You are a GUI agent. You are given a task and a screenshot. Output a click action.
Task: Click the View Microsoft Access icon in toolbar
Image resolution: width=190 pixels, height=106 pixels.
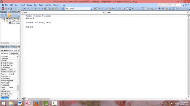tap(3, 9)
